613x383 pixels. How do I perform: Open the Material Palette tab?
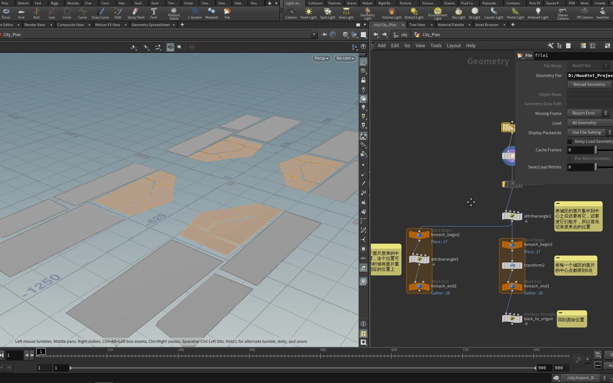pyautogui.click(x=451, y=25)
